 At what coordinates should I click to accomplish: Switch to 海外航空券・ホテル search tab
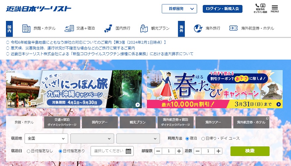point(251,122)
